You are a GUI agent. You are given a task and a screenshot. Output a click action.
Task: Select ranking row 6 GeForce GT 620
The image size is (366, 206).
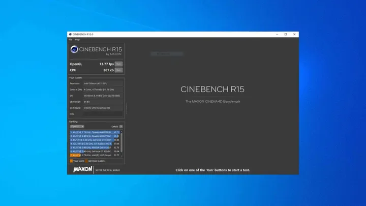95,152
